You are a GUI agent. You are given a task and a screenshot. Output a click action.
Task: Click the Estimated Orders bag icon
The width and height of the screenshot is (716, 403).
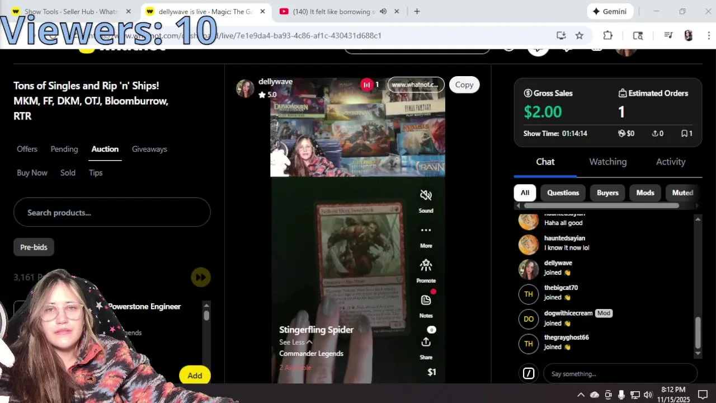point(622,93)
